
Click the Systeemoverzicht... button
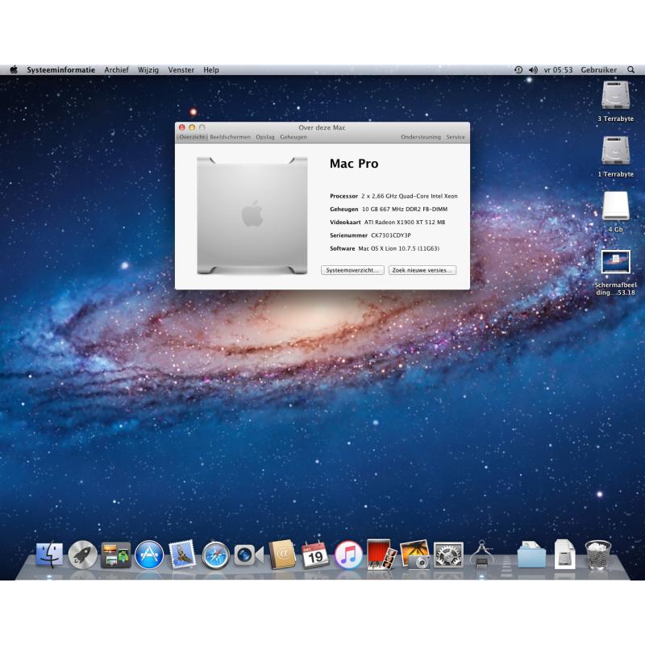[352, 270]
